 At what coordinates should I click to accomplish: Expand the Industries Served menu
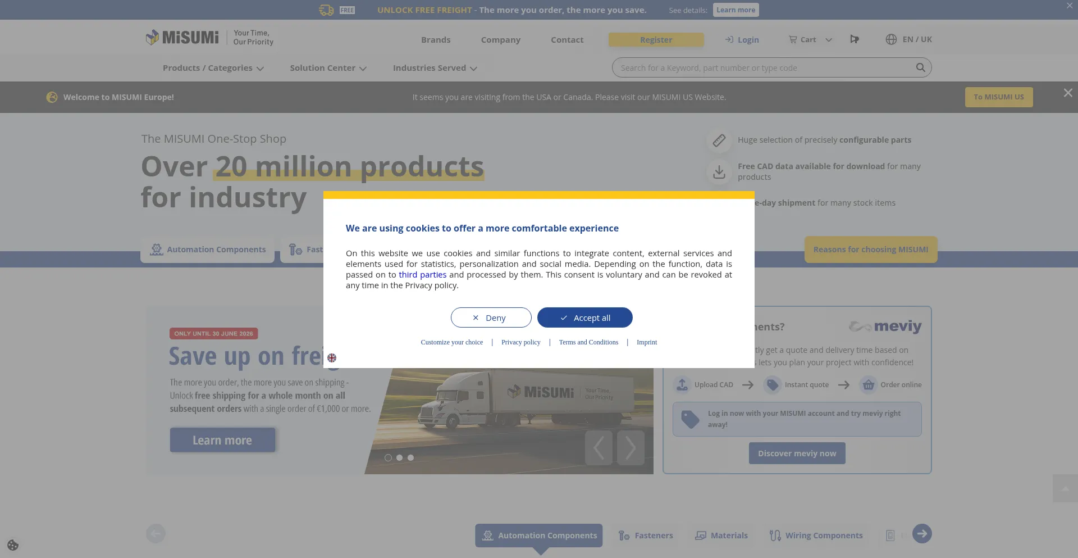pos(435,68)
